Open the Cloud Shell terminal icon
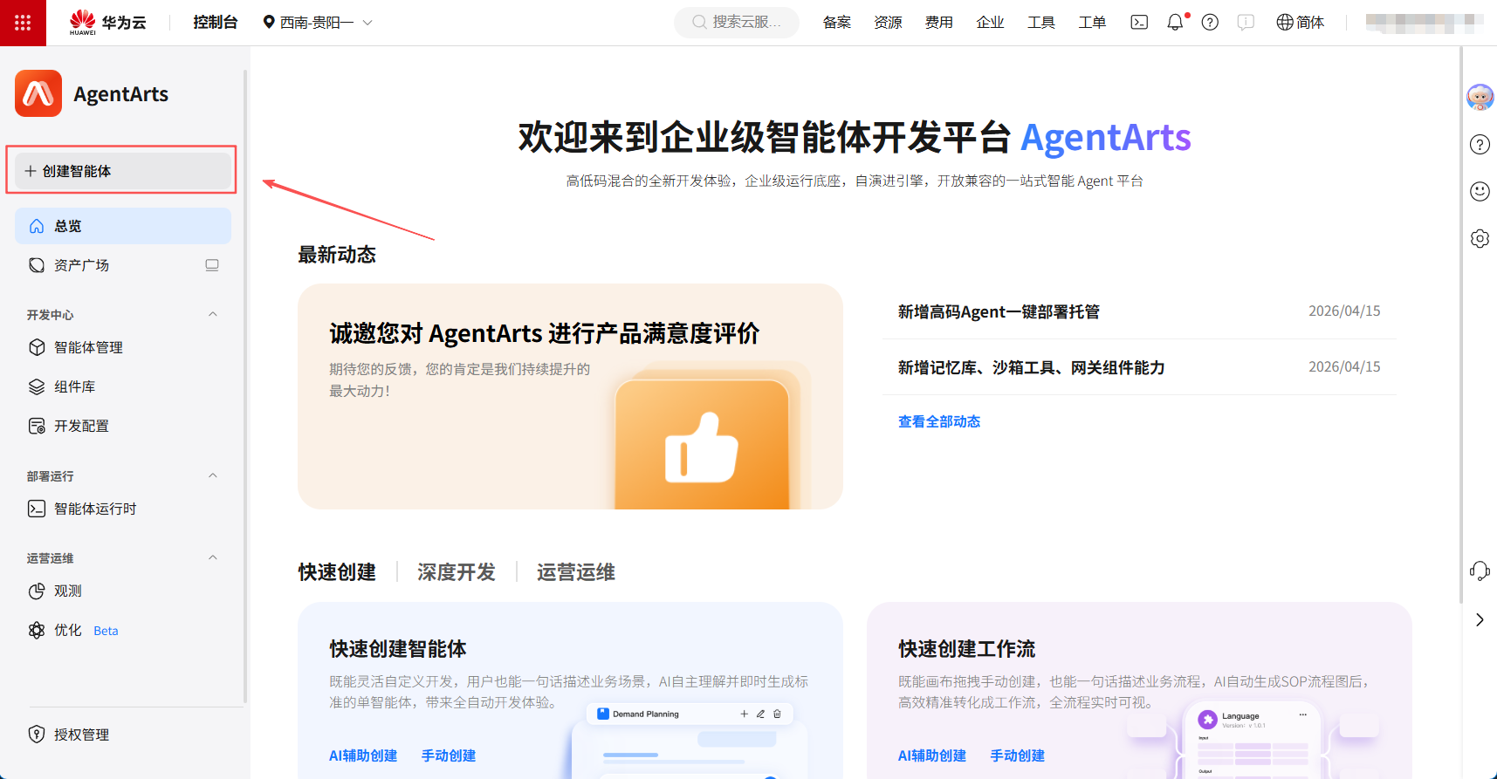 (1139, 23)
